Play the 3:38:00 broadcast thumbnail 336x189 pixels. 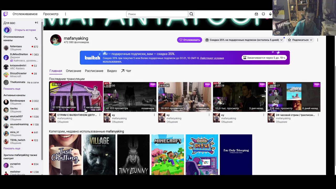point(130,97)
